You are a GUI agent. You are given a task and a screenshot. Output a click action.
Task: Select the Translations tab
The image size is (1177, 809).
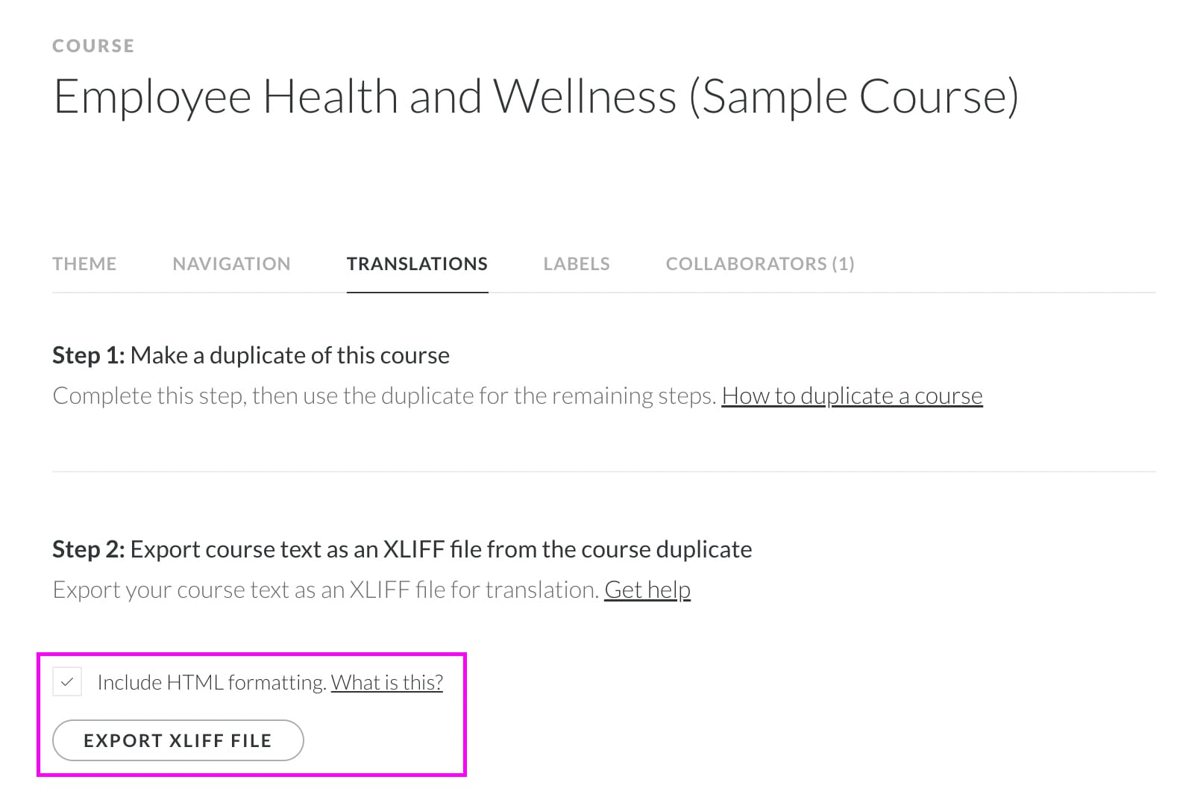[417, 263]
